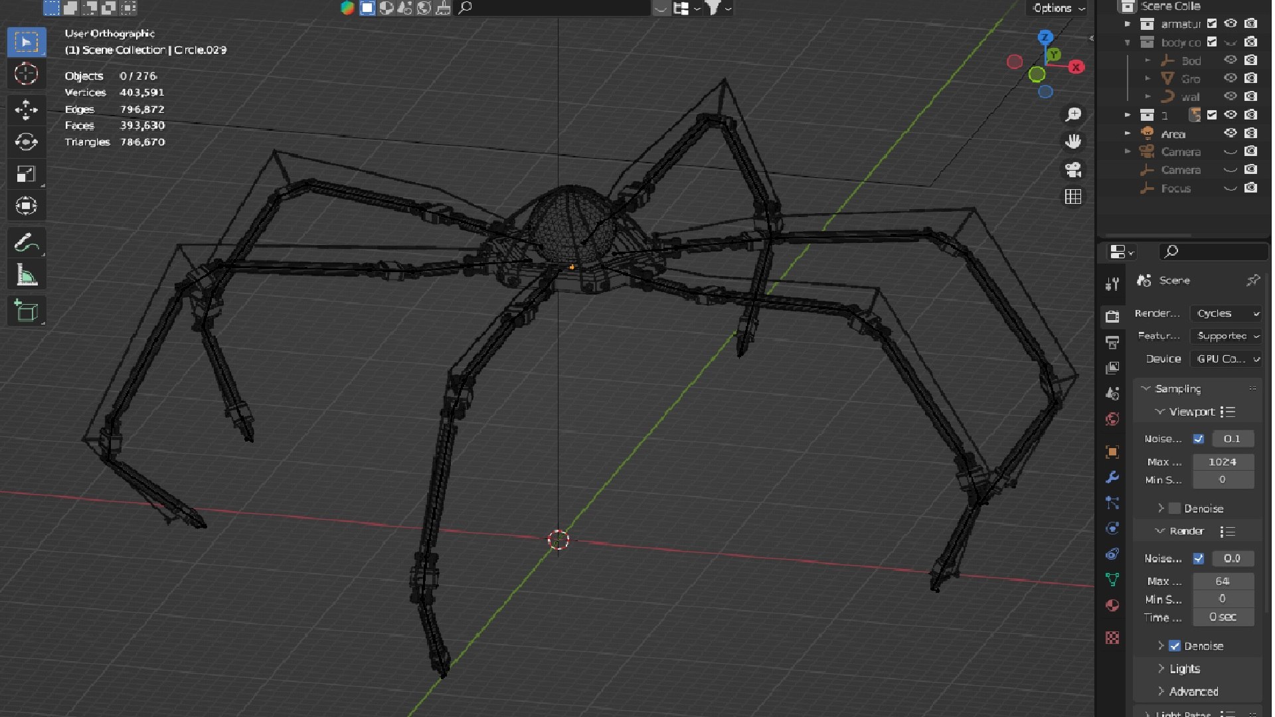This screenshot has height=717, width=1275.
Task: Click the viewport zoom magnifier icon
Action: [x=1073, y=115]
